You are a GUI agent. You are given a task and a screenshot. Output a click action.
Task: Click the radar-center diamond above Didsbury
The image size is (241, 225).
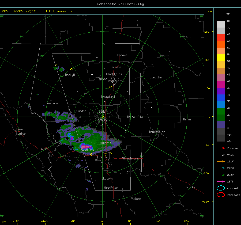(x=102, y=117)
